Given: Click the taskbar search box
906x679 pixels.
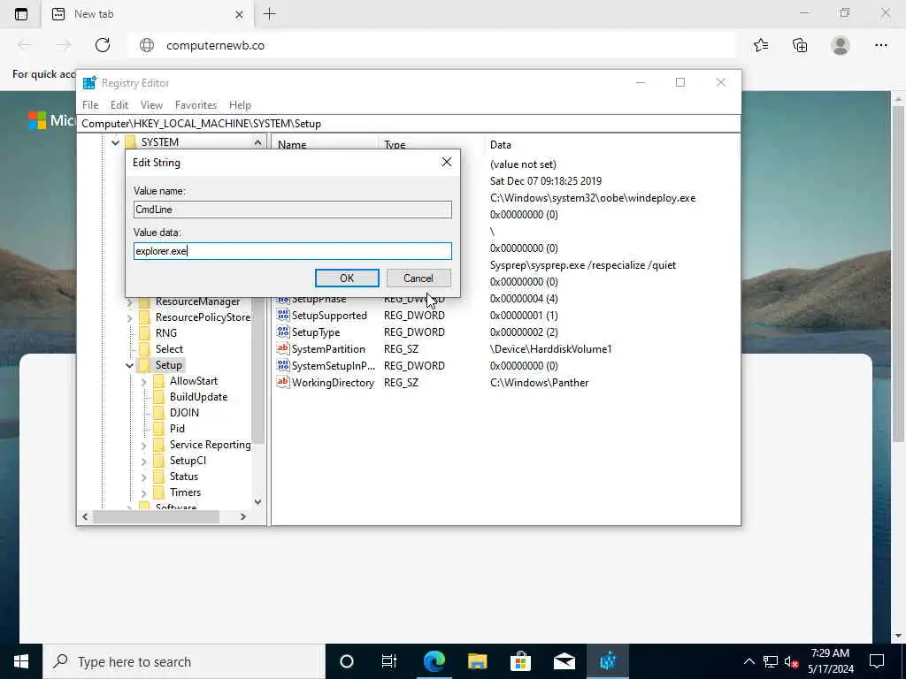Looking at the screenshot, I should pos(184,661).
